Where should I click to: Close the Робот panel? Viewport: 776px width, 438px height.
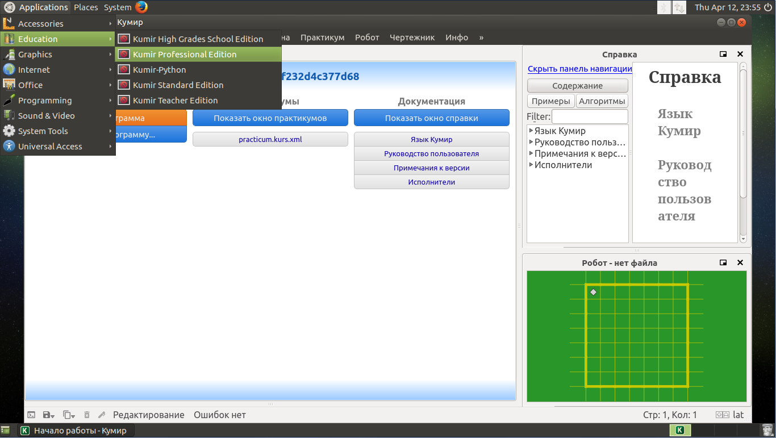click(740, 262)
